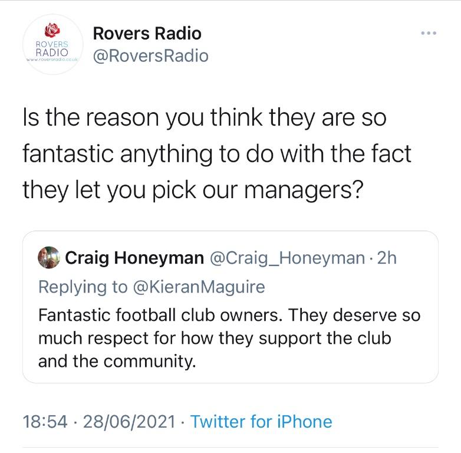Open the @KieranMaguire mention
The height and width of the screenshot is (453, 461).
(199, 287)
